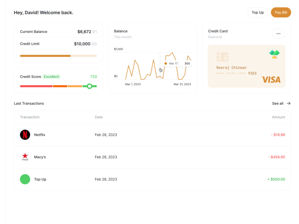Click the + $500.00 amount
The image size is (299, 224).
(276, 179)
